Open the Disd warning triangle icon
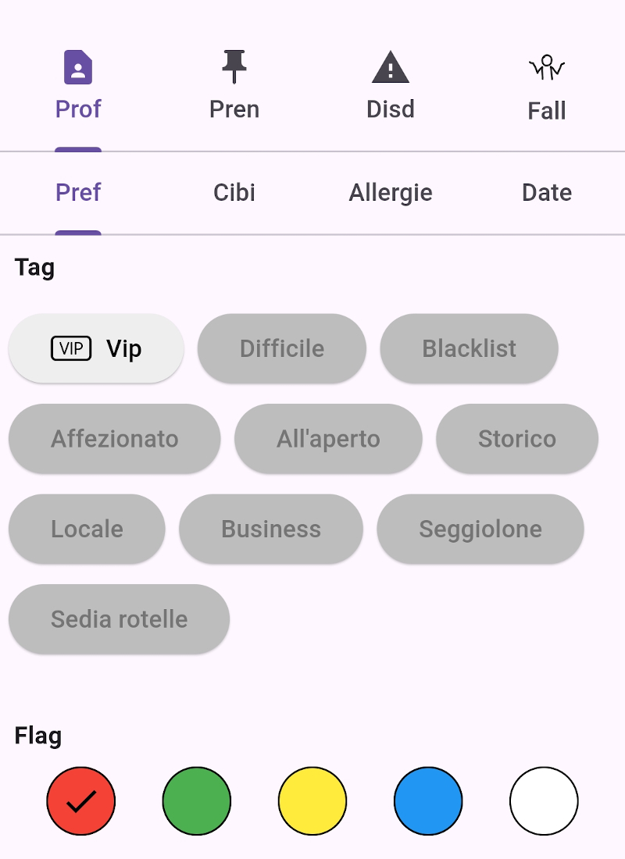This screenshot has height=859, width=625. tap(391, 67)
